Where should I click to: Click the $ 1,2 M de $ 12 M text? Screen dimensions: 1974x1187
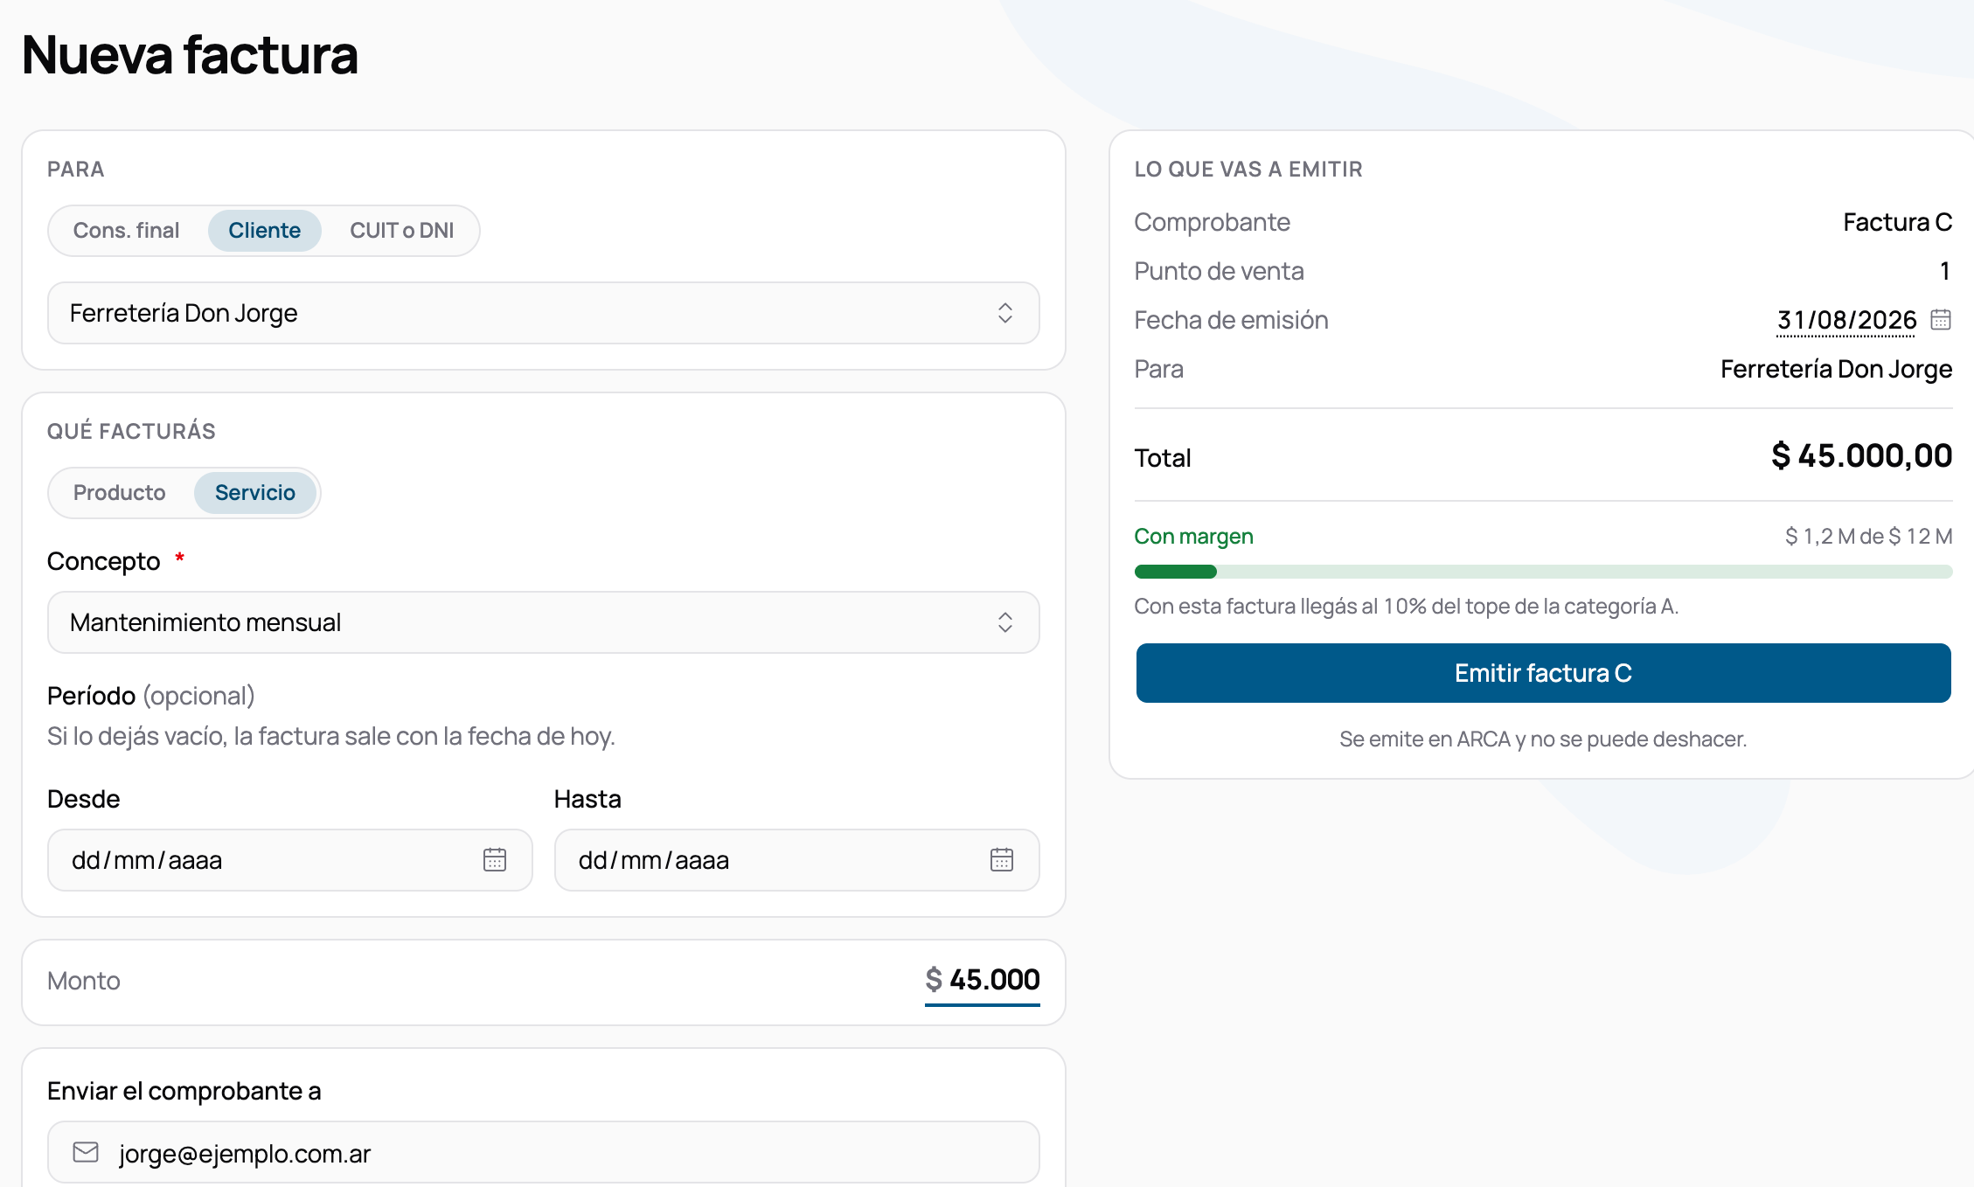click(x=1868, y=536)
